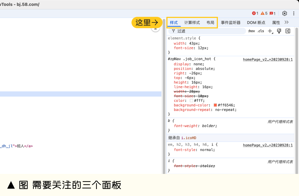Screen dimensions: 299x196
Task: Open the DevTools three-dot menu
Action: 294,13
